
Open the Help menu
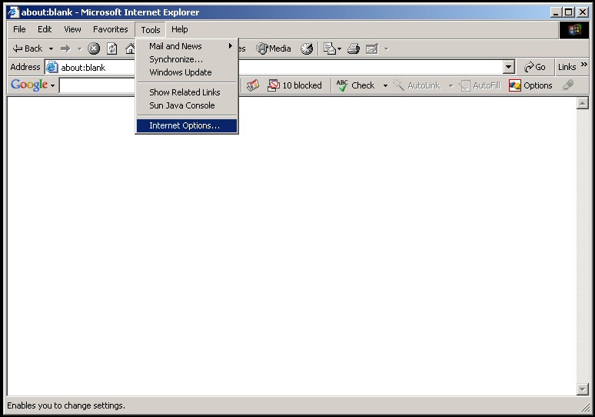(179, 29)
